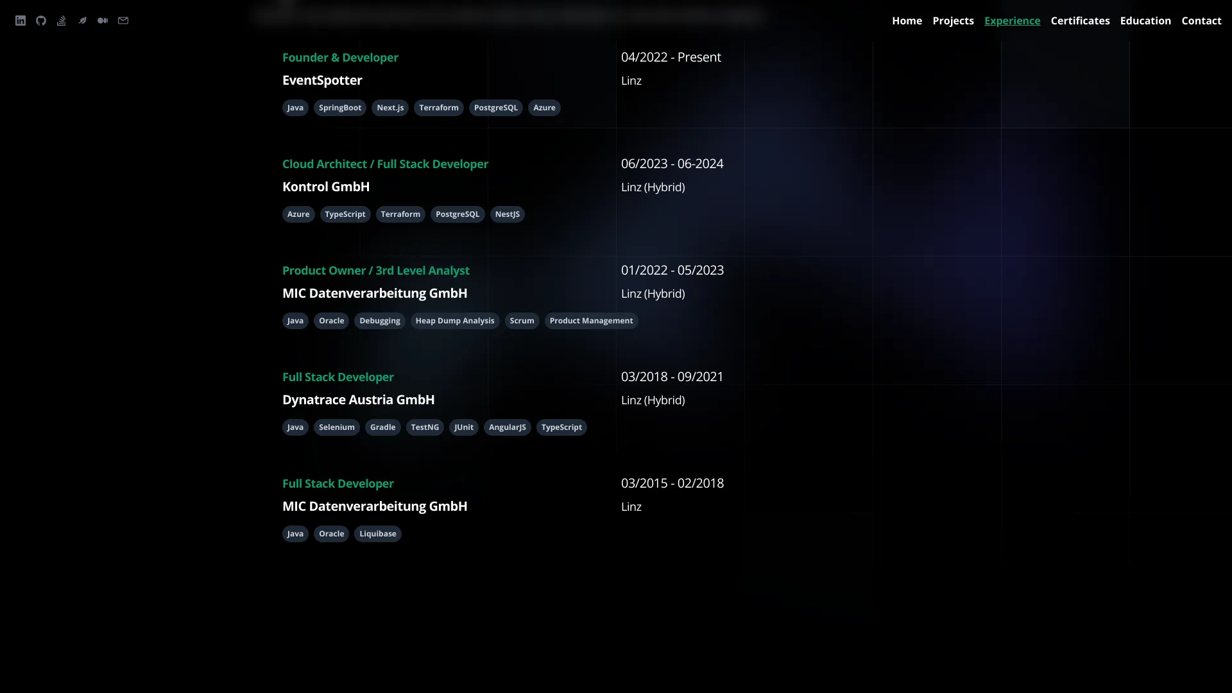
Task: Open the Certificates section
Action: pos(1080,21)
